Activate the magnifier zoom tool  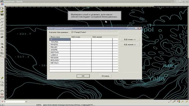[x=2, y=82]
